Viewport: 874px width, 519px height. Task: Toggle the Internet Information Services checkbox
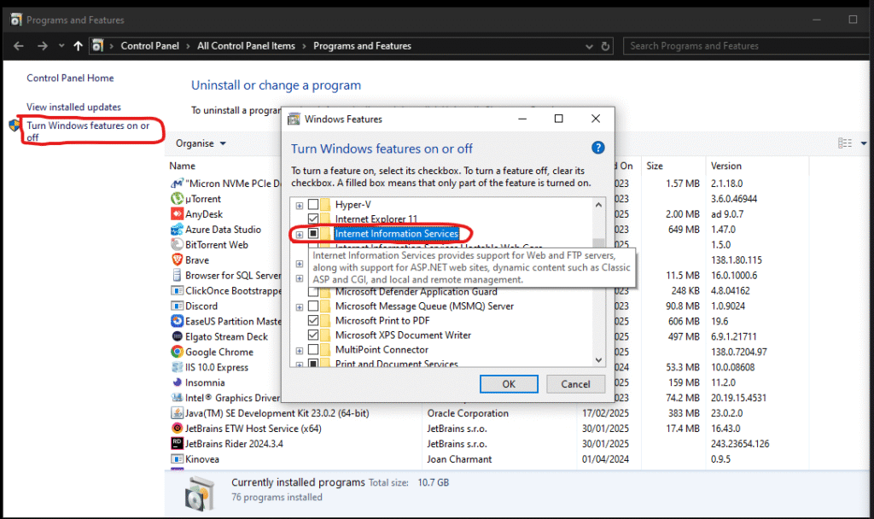click(x=313, y=234)
